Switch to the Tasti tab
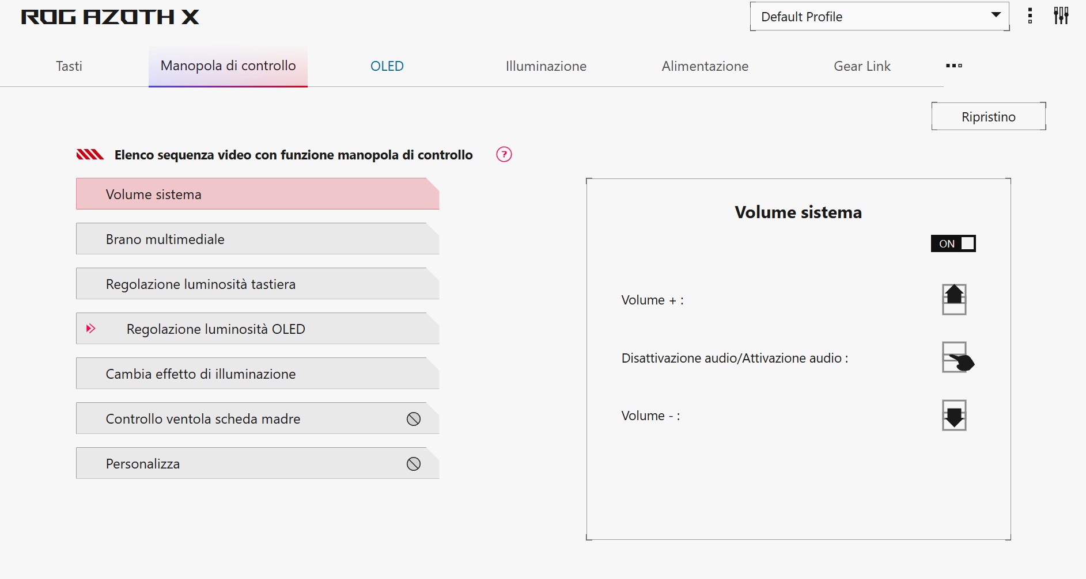Viewport: 1086px width, 579px height. [x=69, y=66]
